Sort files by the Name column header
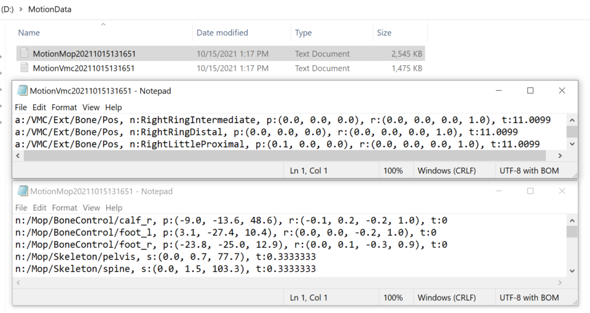The width and height of the screenshot is (590, 313). (x=29, y=33)
